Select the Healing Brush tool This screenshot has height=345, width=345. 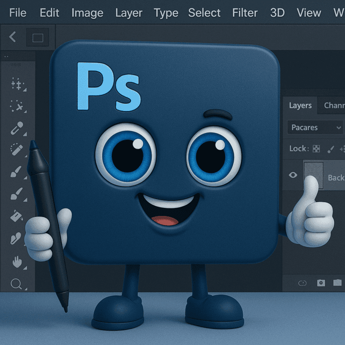click(x=17, y=150)
